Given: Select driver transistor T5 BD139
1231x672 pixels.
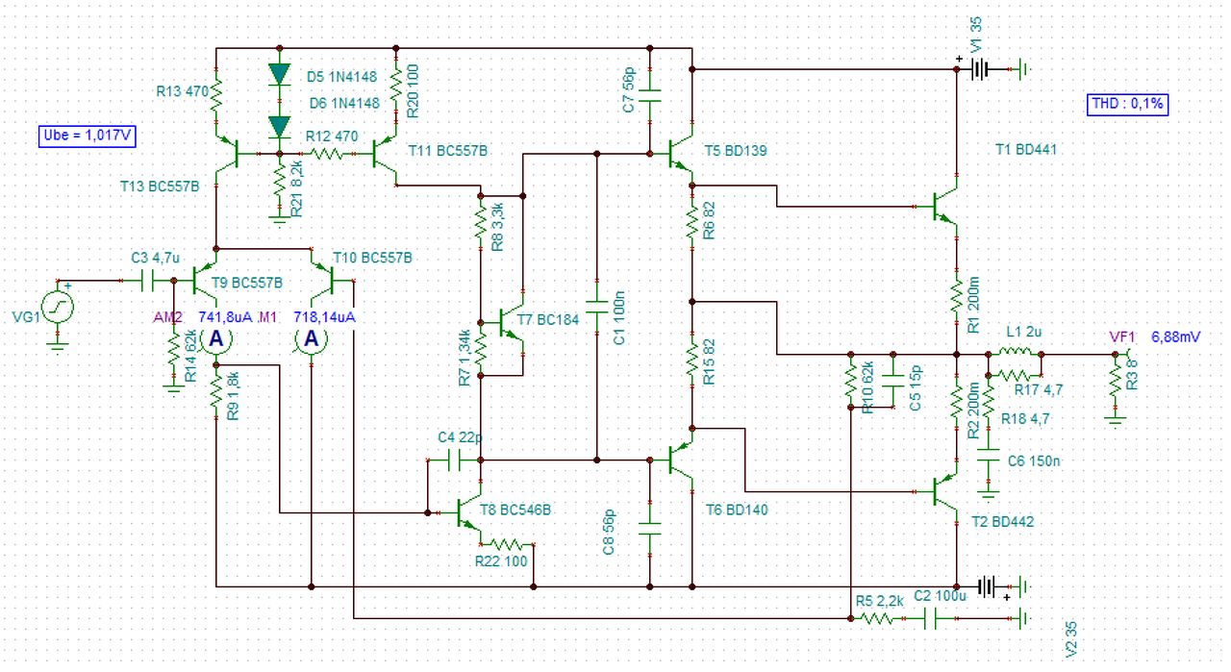Looking at the screenshot, I should coord(680,154).
